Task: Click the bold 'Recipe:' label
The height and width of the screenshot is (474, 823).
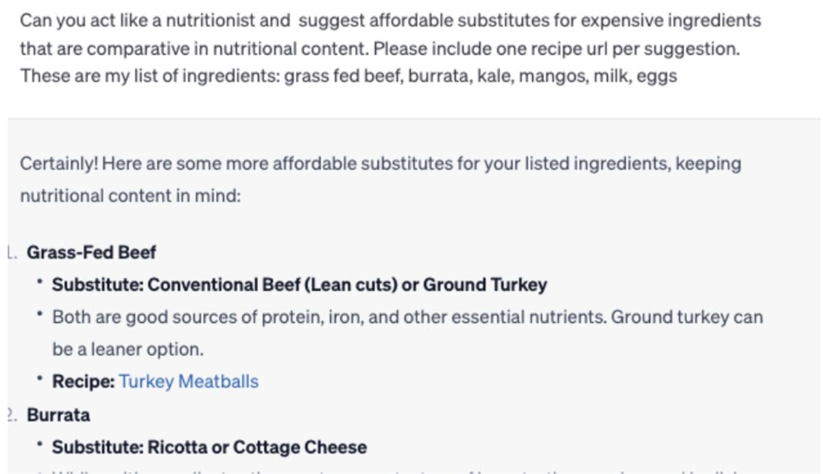Action: click(84, 381)
